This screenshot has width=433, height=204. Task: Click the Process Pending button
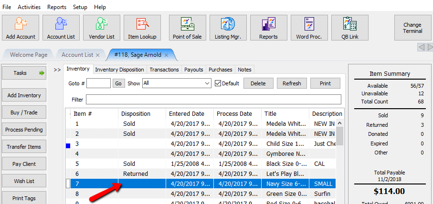pyautogui.click(x=24, y=130)
